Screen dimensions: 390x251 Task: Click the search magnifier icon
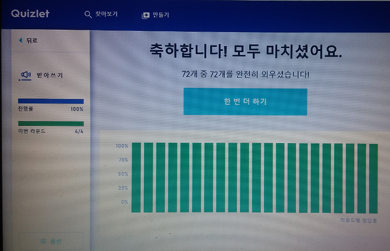(x=88, y=15)
